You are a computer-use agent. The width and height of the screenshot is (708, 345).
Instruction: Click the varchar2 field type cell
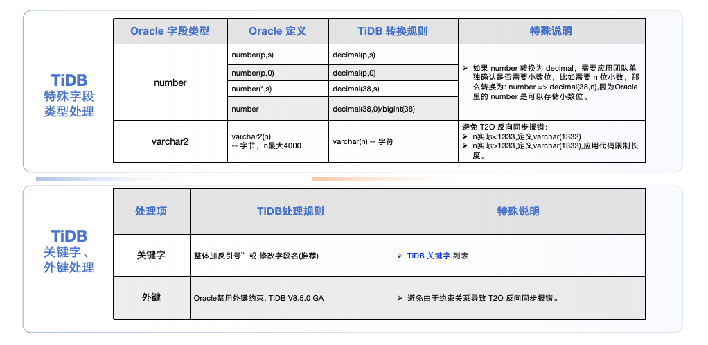170,141
